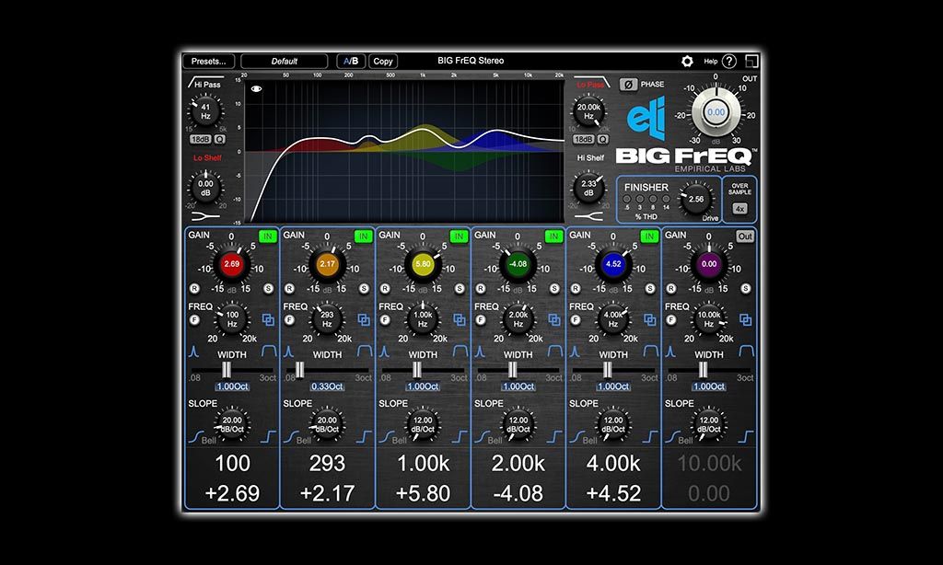Click the Hi Pass 41 Hz knob
The image size is (943, 565).
click(x=205, y=111)
